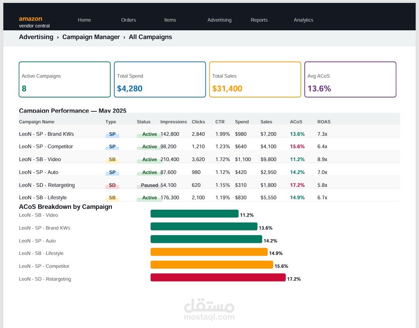Select Advertising in the navigation bar
The height and width of the screenshot is (328, 419).
[x=219, y=20]
